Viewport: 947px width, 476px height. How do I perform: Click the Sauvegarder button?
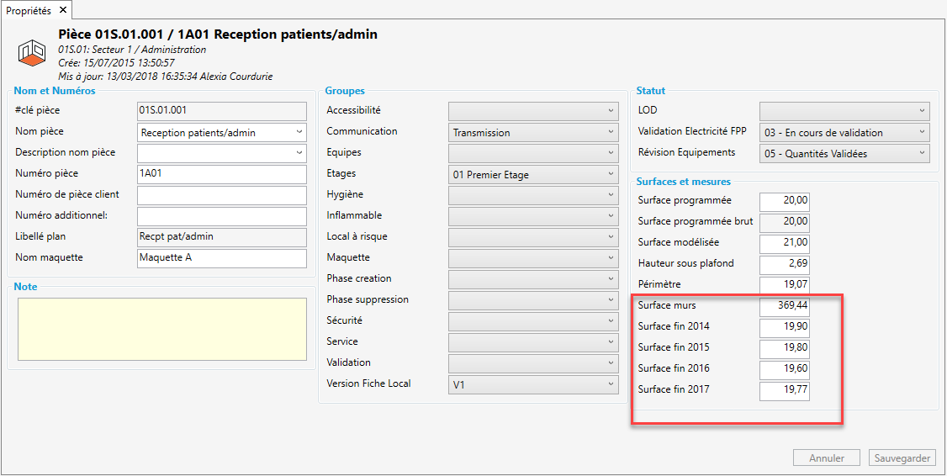902,458
